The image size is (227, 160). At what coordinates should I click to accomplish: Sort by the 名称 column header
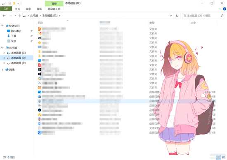tap(40, 23)
